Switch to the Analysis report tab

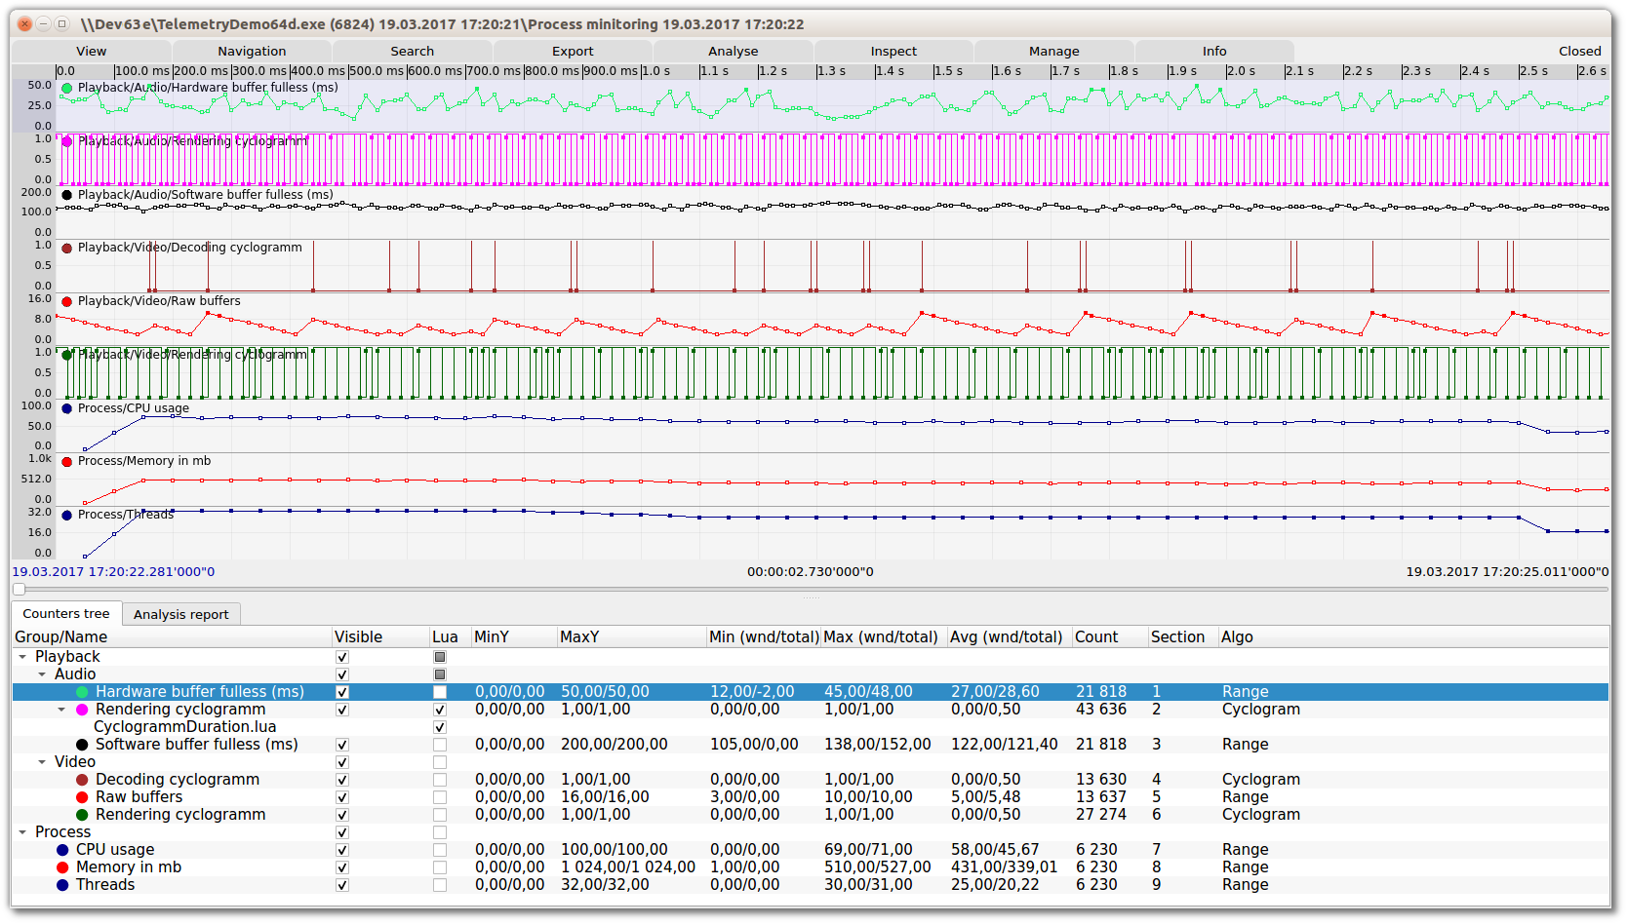[x=180, y=614]
